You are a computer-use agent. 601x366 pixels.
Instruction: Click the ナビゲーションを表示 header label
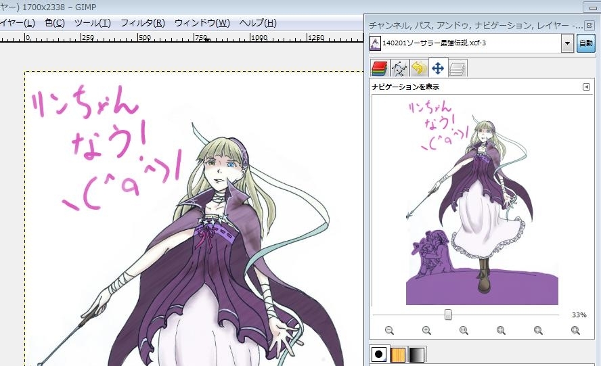pyautogui.click(x=405, y=87)
